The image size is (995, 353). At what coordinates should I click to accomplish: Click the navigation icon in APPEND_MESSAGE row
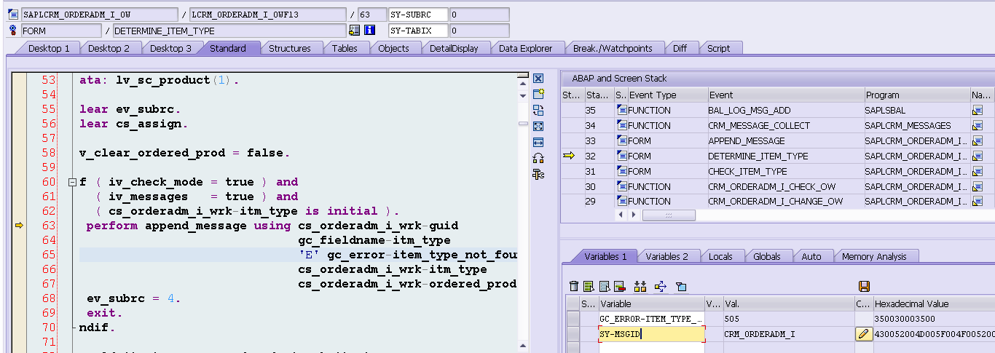coord(978,141)
